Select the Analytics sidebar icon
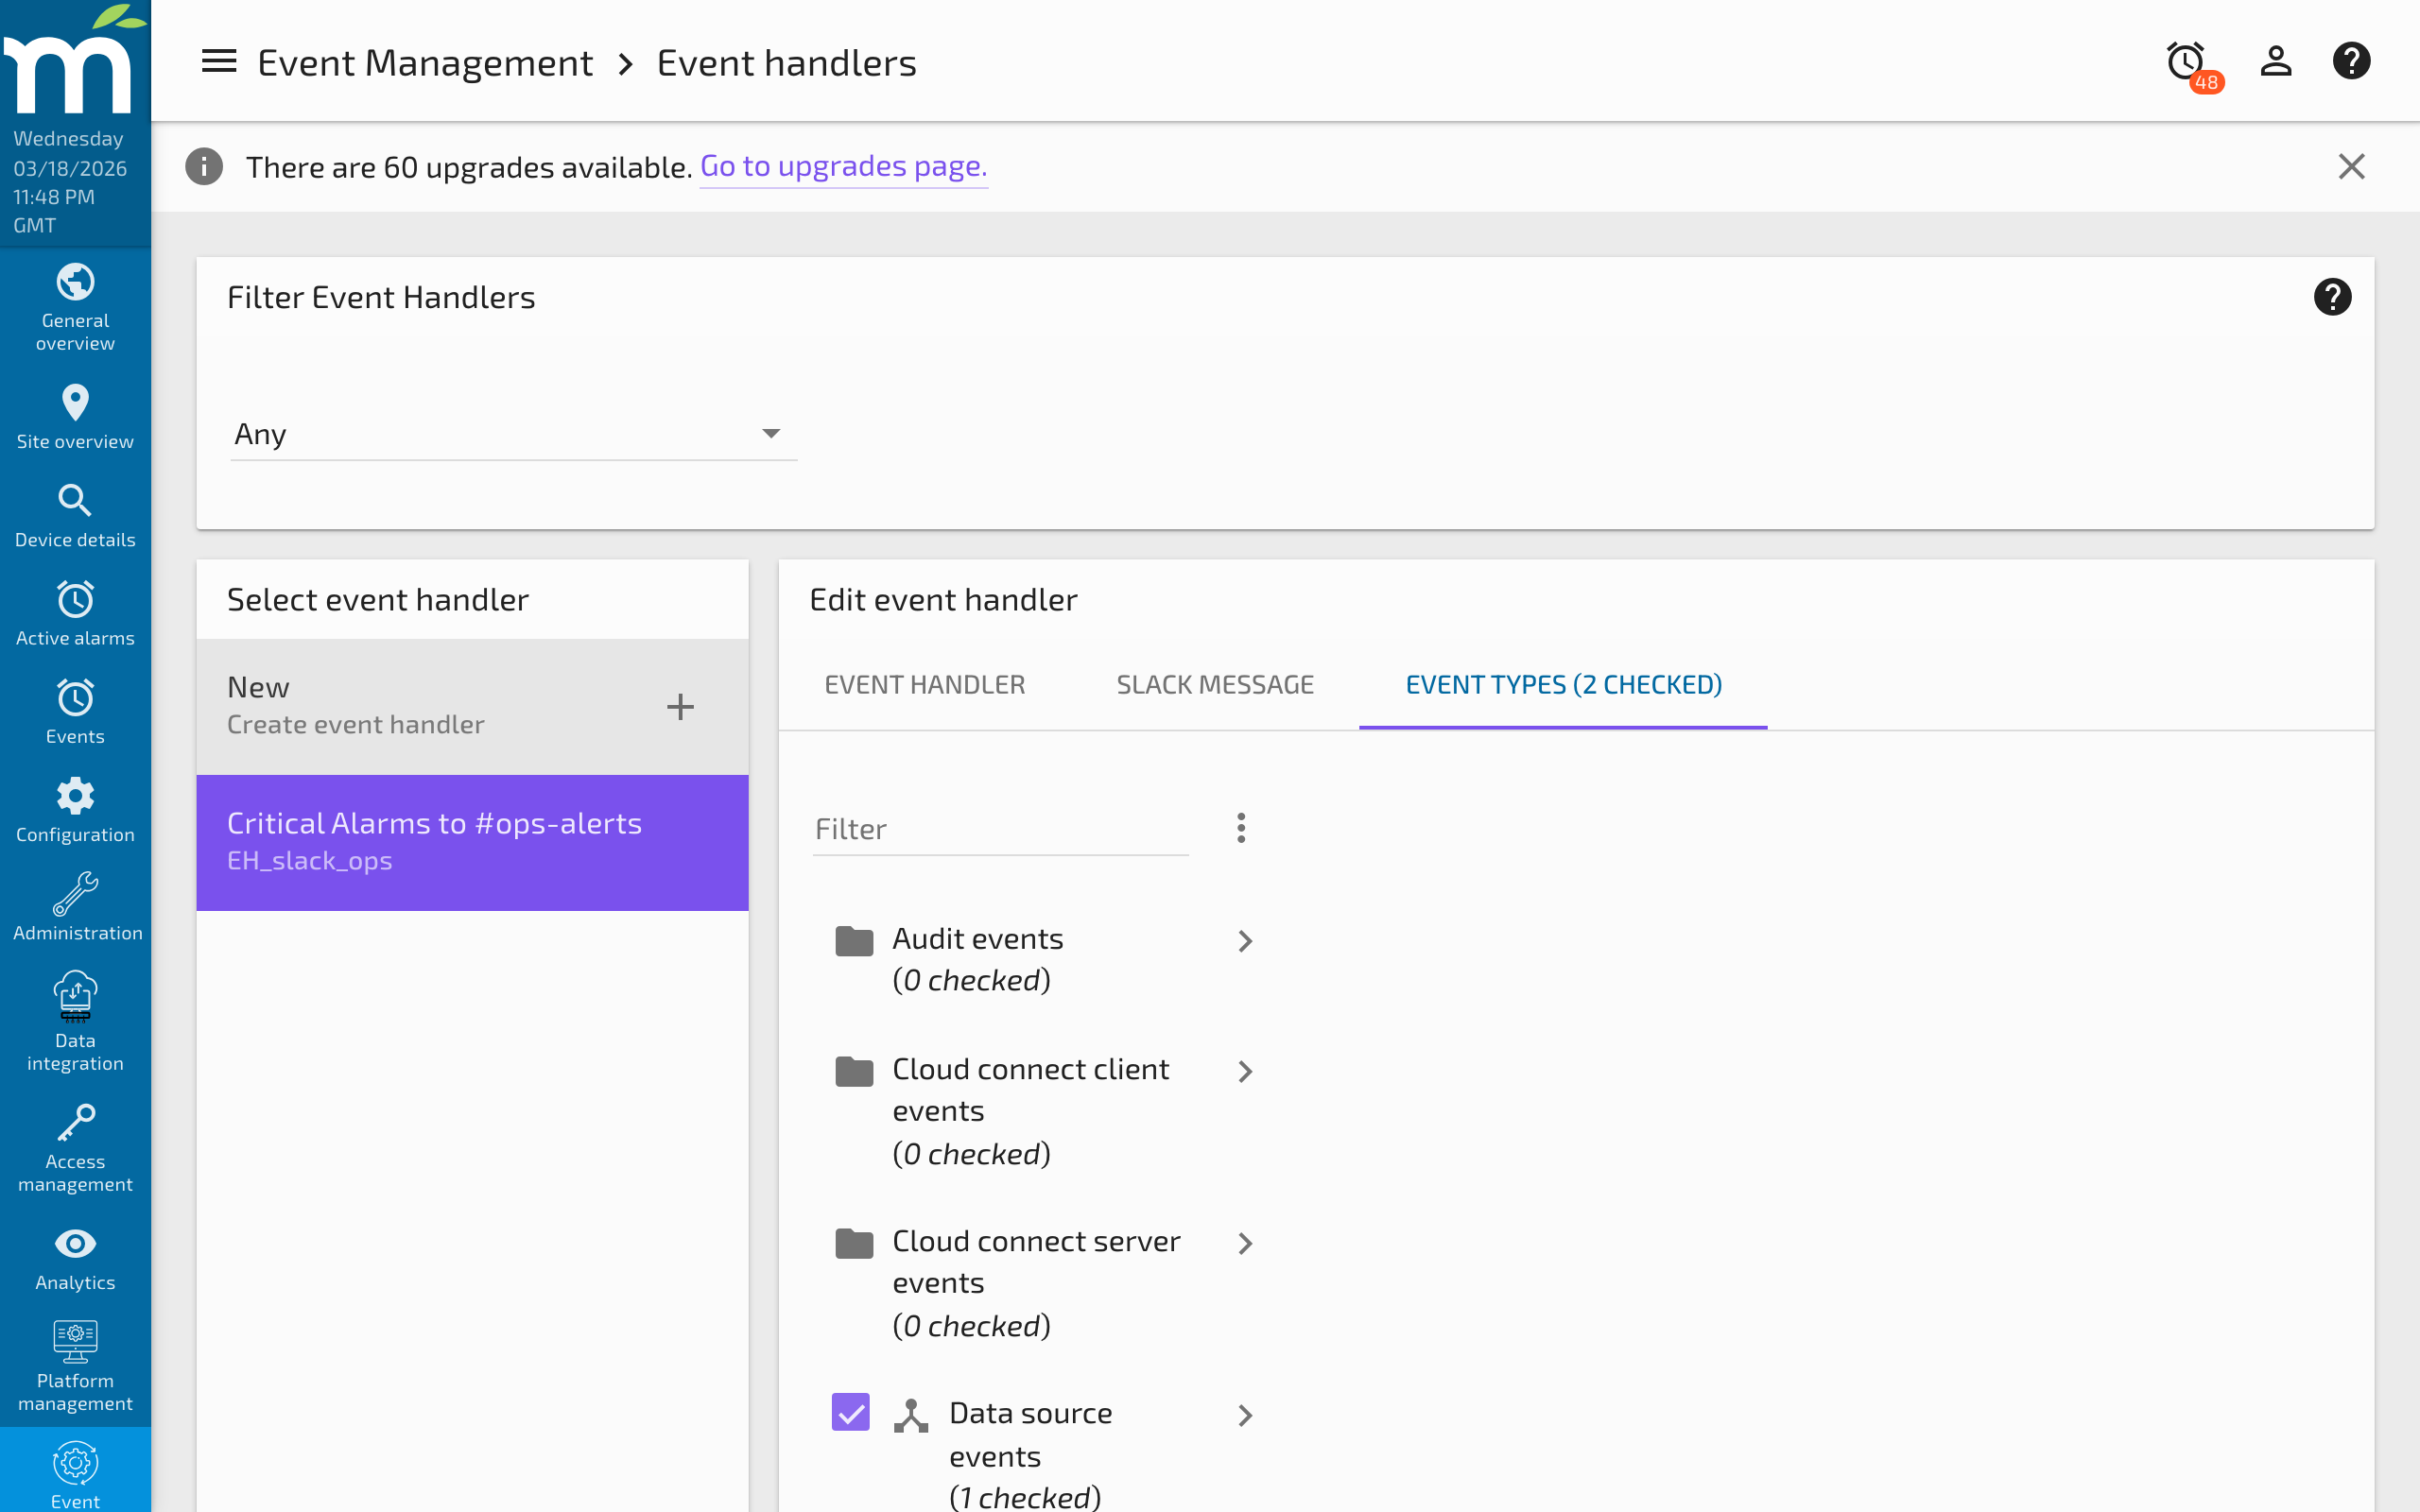The width and height of the screenshot is (2420, 1512). pyautogui.click(x=75, y=1256)
